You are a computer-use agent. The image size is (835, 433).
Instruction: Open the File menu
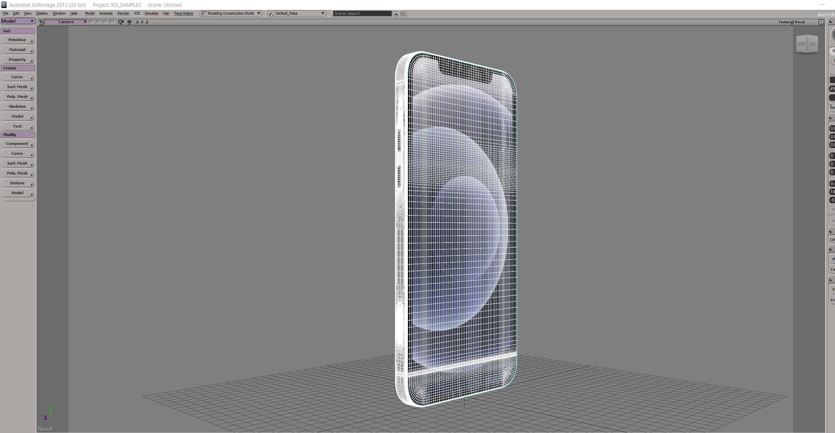click(5, 13)
